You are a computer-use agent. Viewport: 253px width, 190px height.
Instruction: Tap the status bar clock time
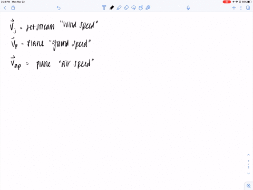pyautogui.click(x=5, y=2)
